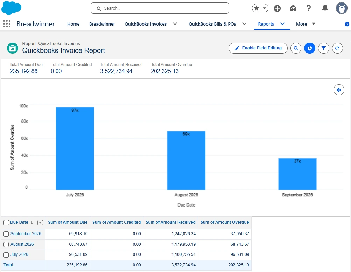This screenshot has width=351, height=272.
Task: Click Sum of Amount Overdue column header
Action: pos(225,222)
